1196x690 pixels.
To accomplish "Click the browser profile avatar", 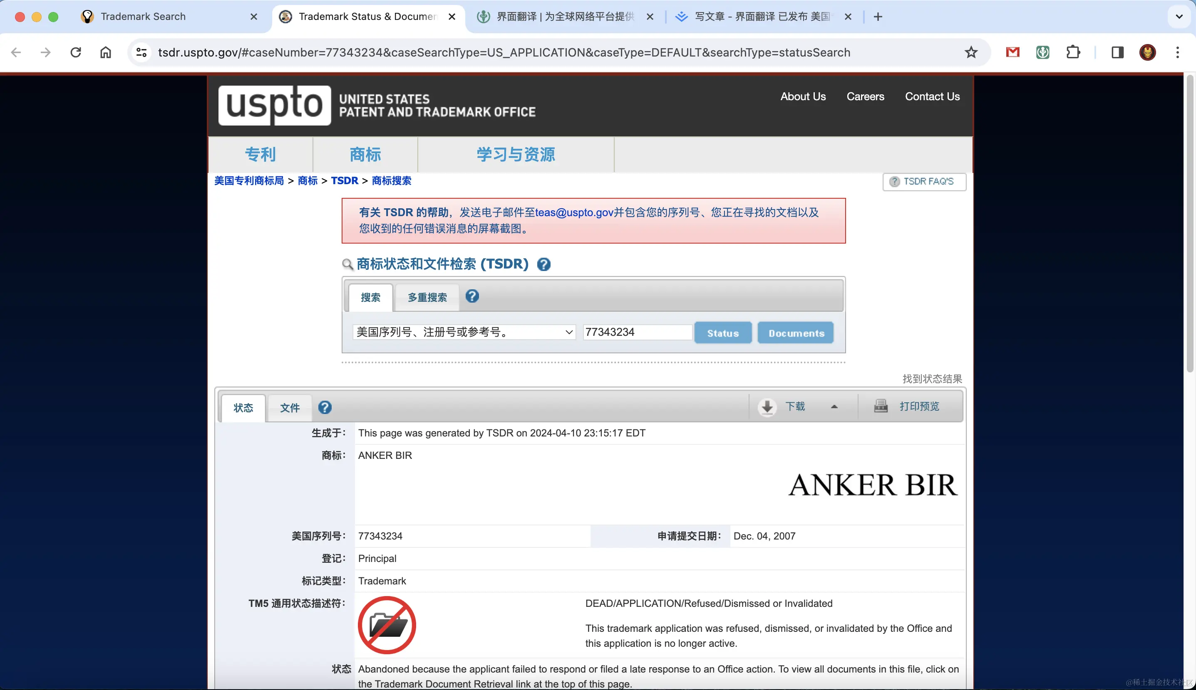I will point(1148,52).
